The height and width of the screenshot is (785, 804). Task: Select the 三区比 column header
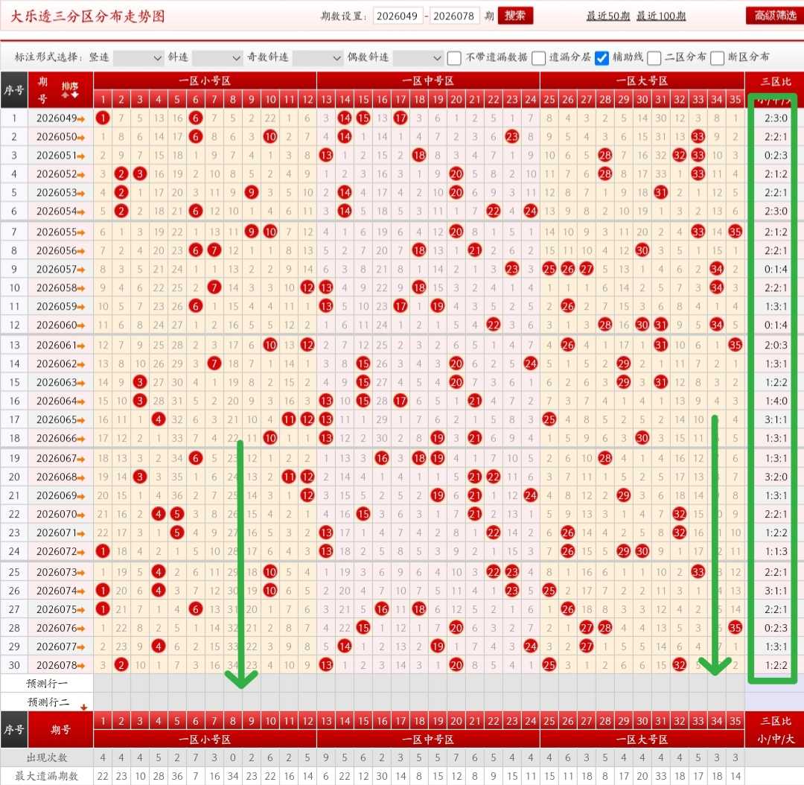click(775, 82)
